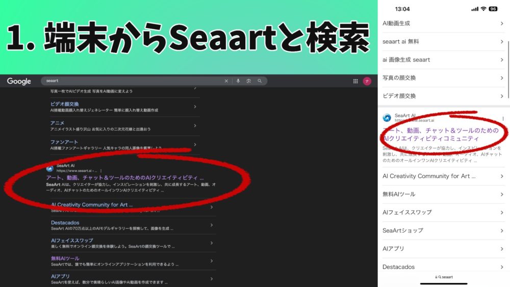
Task: Click the phone clock reading 13:04
Action: (402, 9)
